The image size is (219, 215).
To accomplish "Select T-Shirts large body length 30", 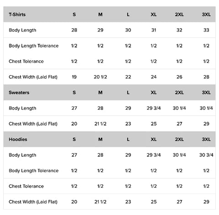I will point(128,30).
